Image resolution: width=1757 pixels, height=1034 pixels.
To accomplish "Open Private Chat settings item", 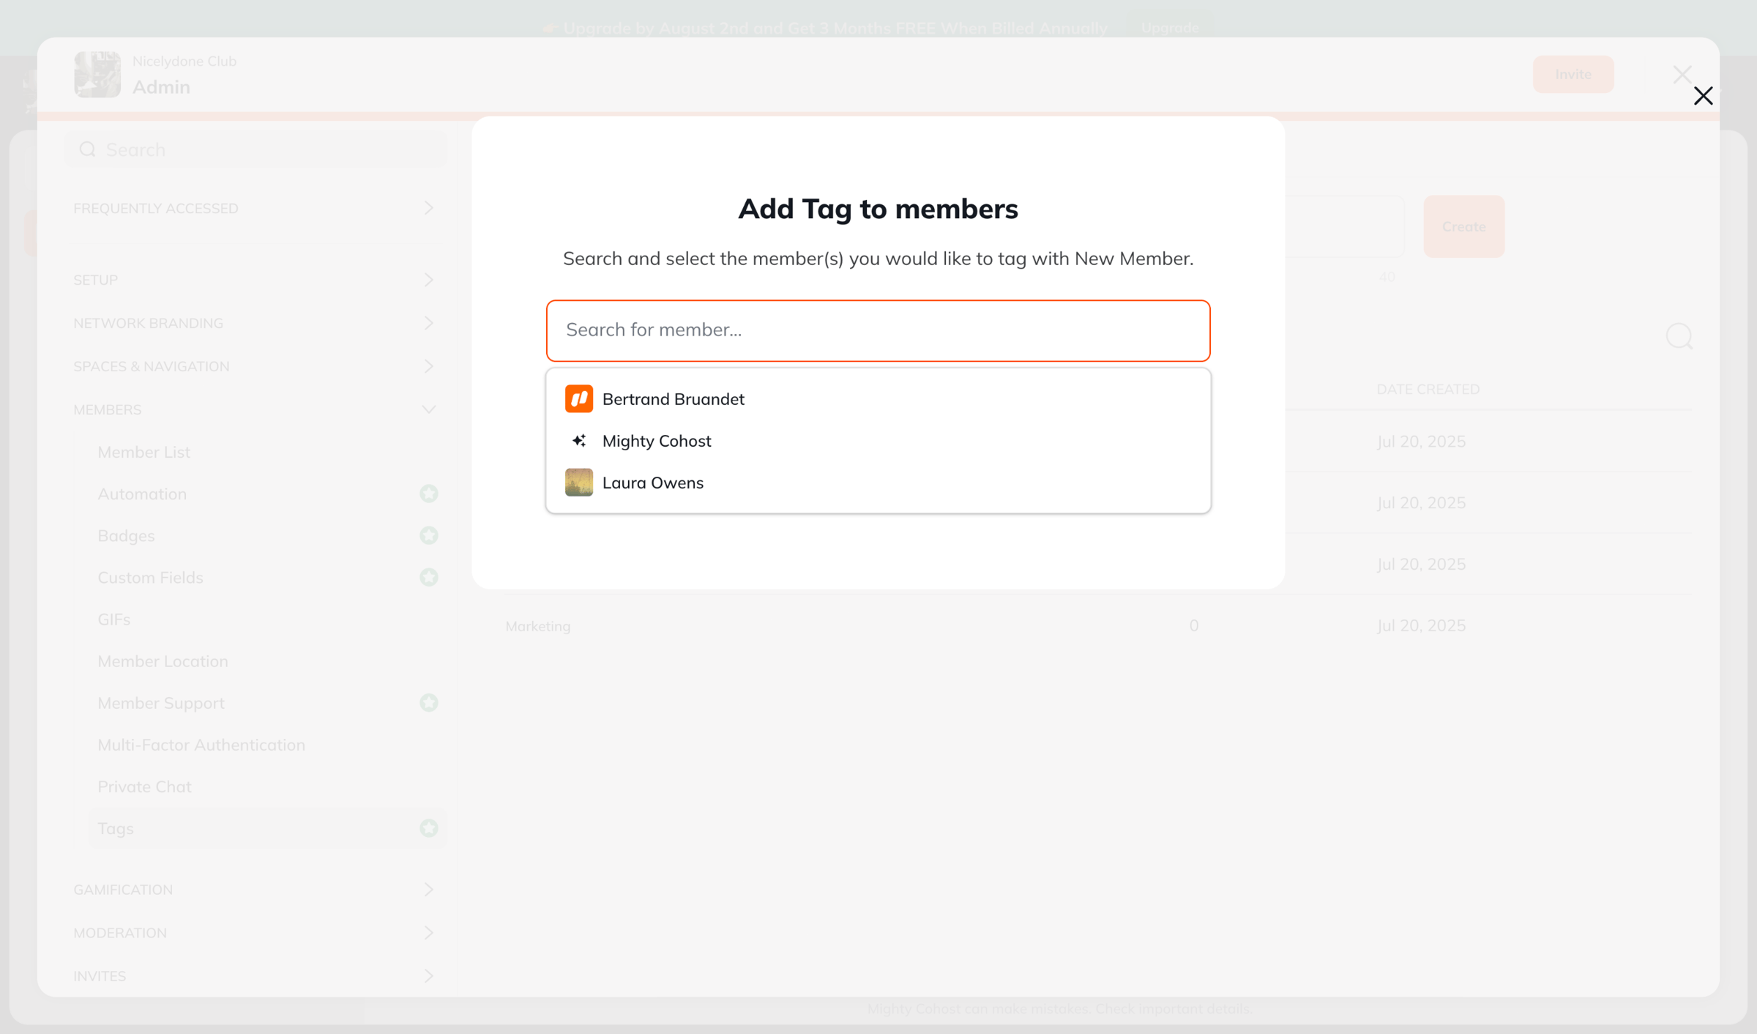I will pyautogui.click(x=145, y=786).
